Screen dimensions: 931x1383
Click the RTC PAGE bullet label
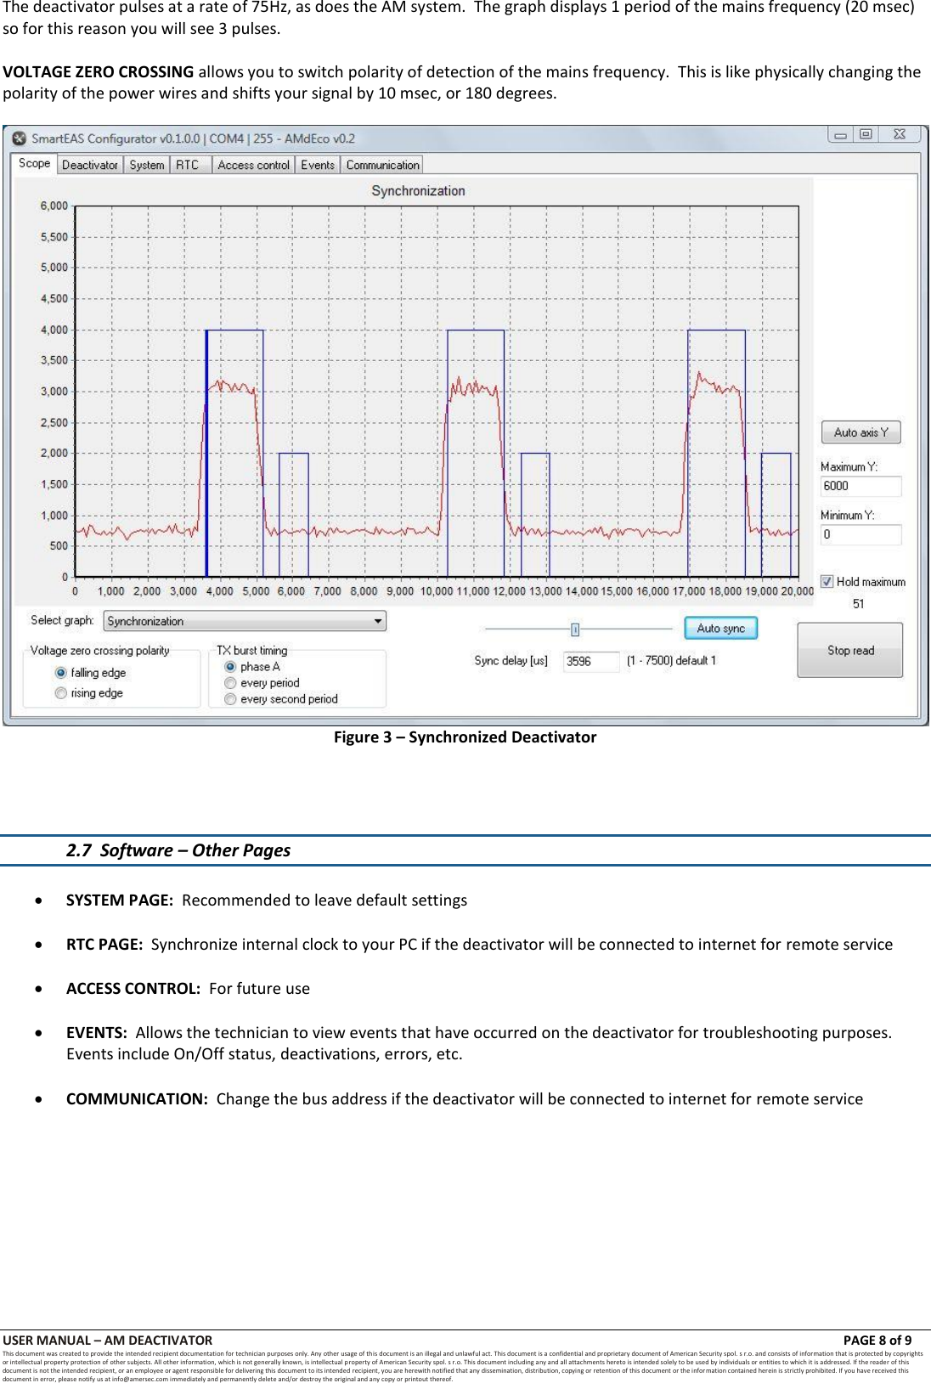click(104, 945)
